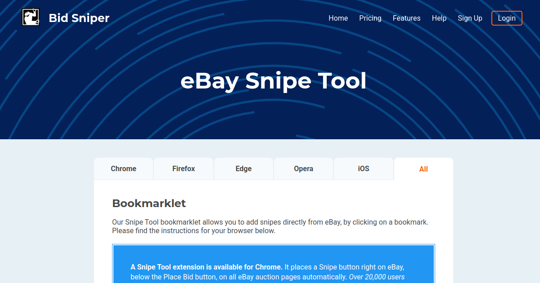Switch to the Chrome instructions tab
540x283 pixels.
point(124,168)
